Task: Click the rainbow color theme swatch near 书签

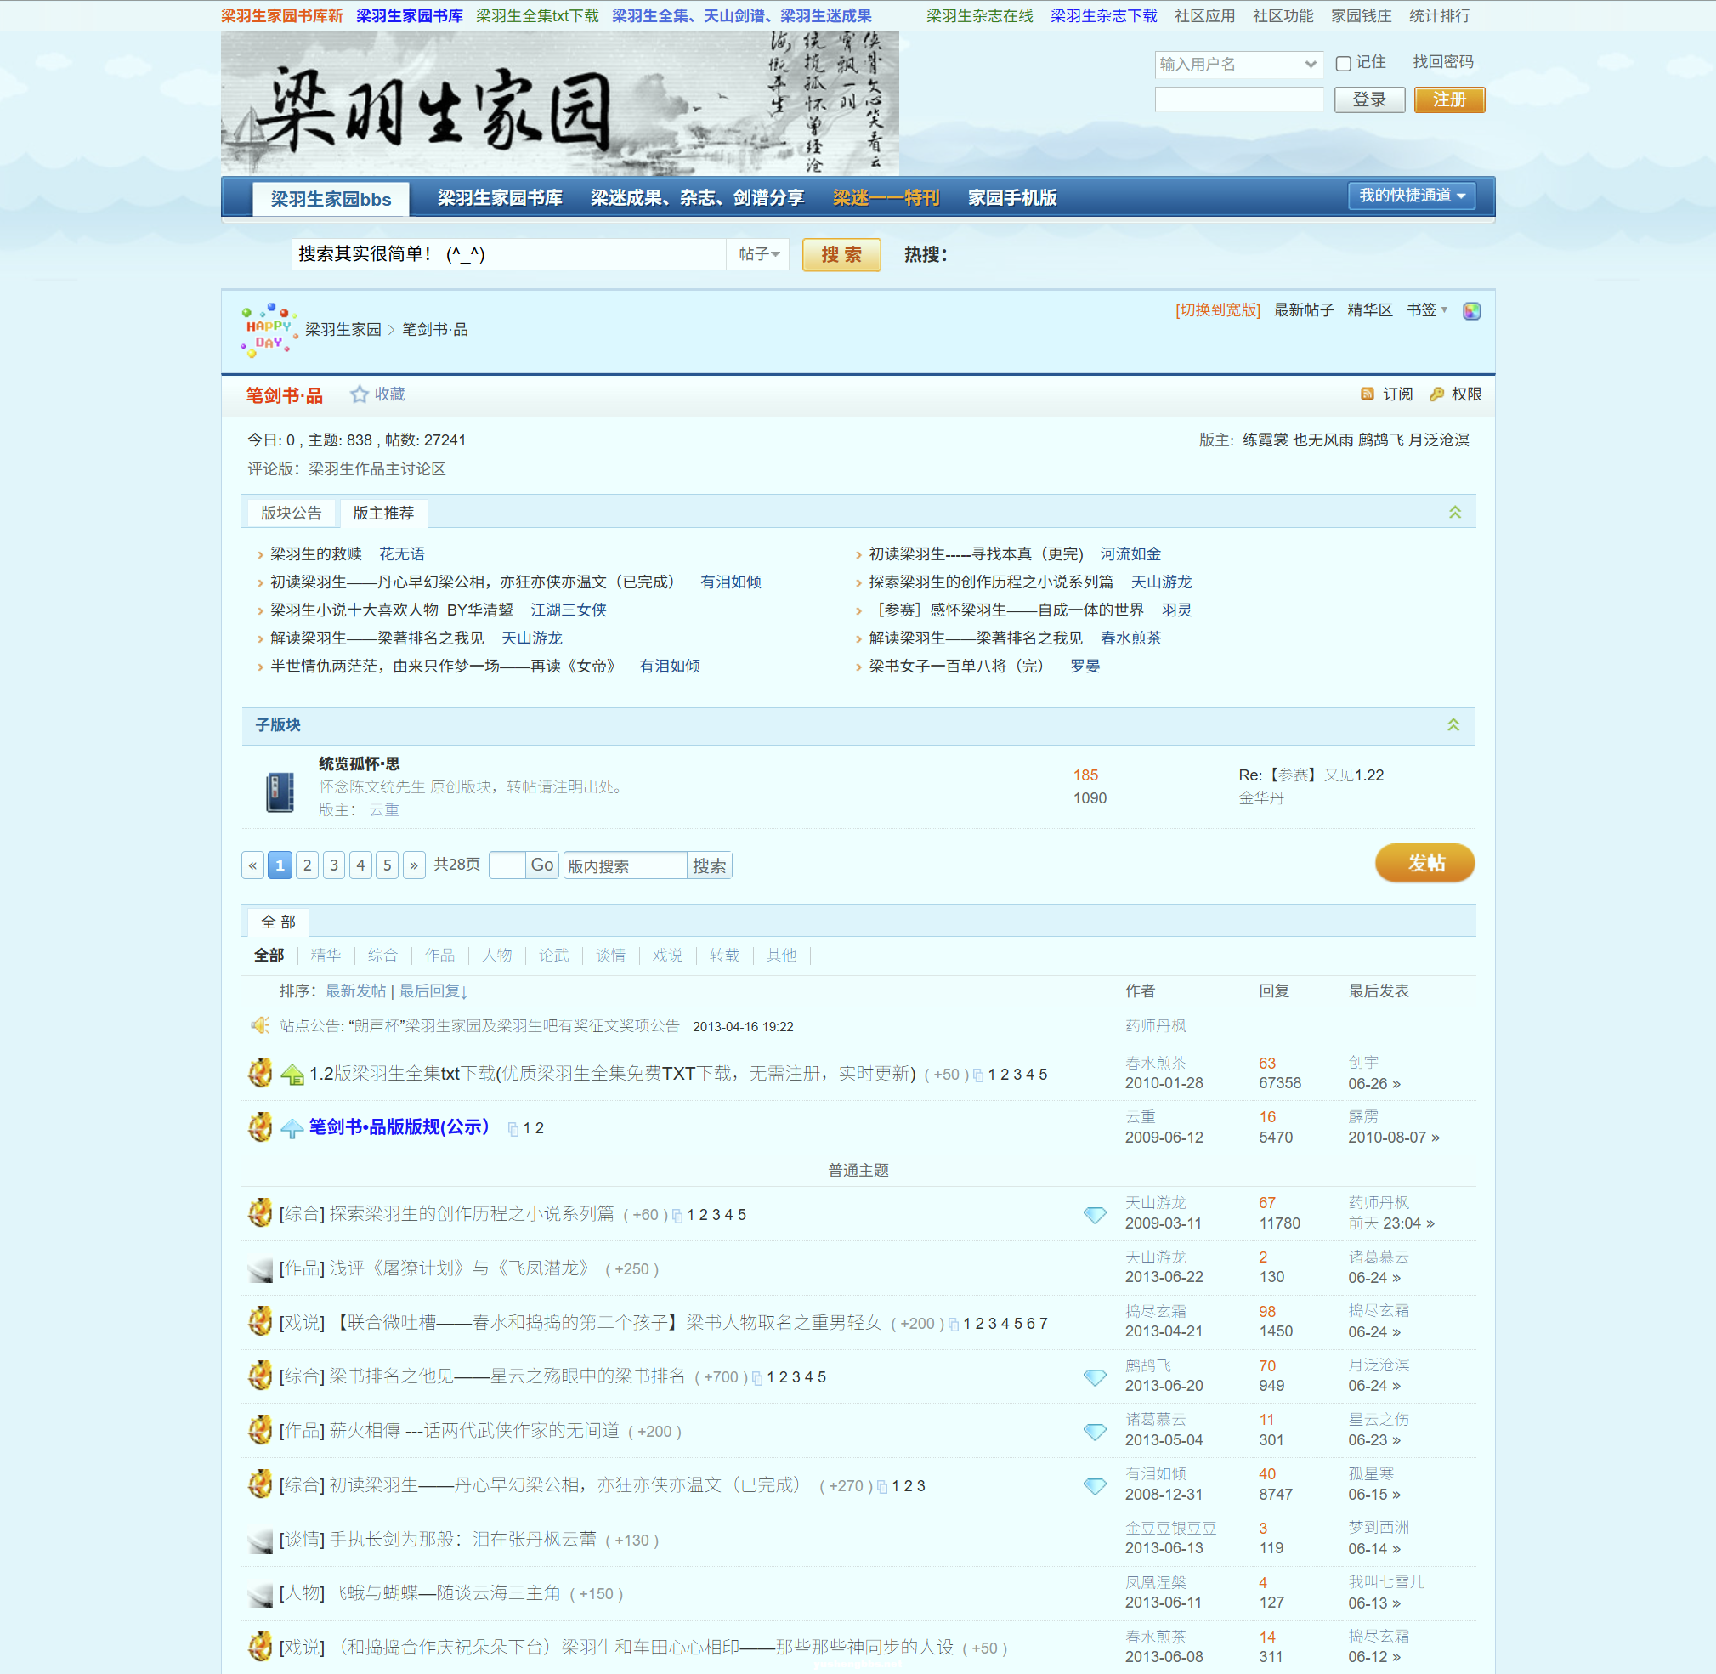Action: pyautogui.click(x=1472, y=310)
